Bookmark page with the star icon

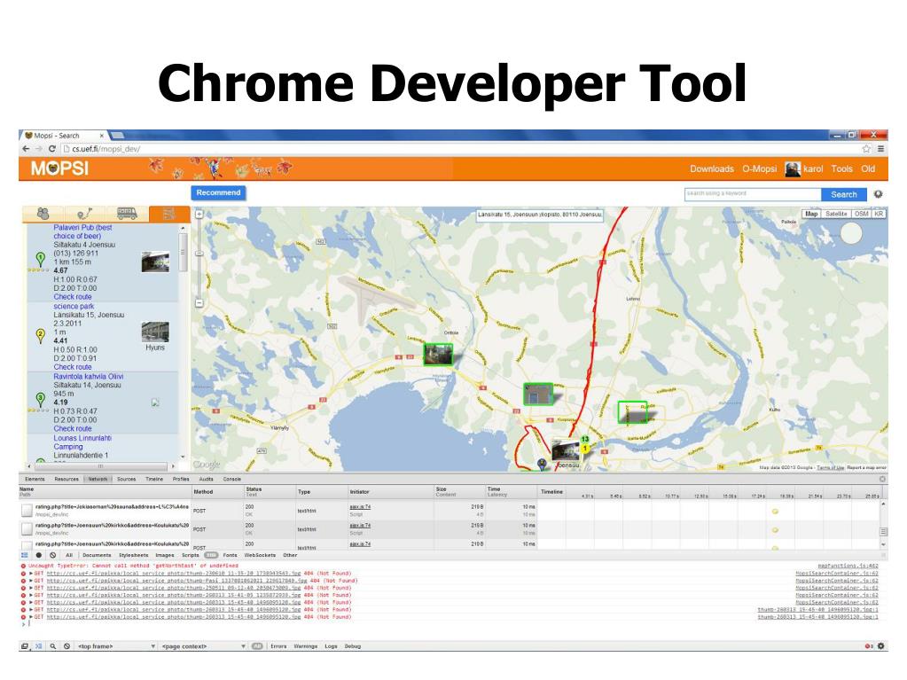pos(866,149)
